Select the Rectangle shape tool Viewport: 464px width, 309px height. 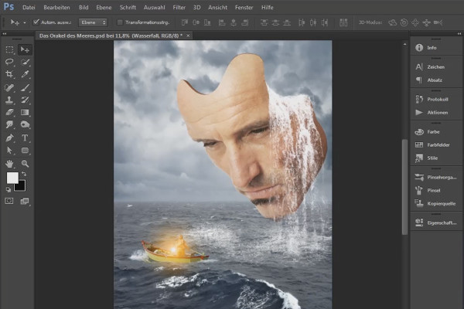click(x=25, y=150)
